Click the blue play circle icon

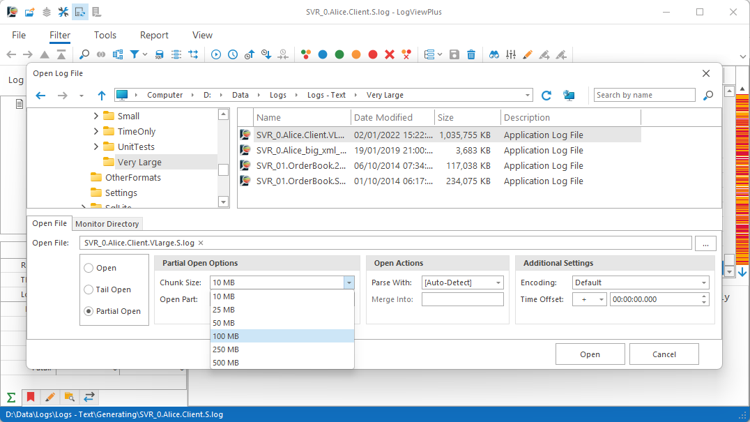[x=216, y=54]
